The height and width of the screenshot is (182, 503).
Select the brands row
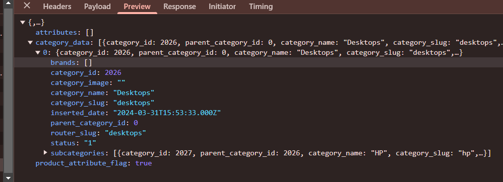click(x=259, y=63)
